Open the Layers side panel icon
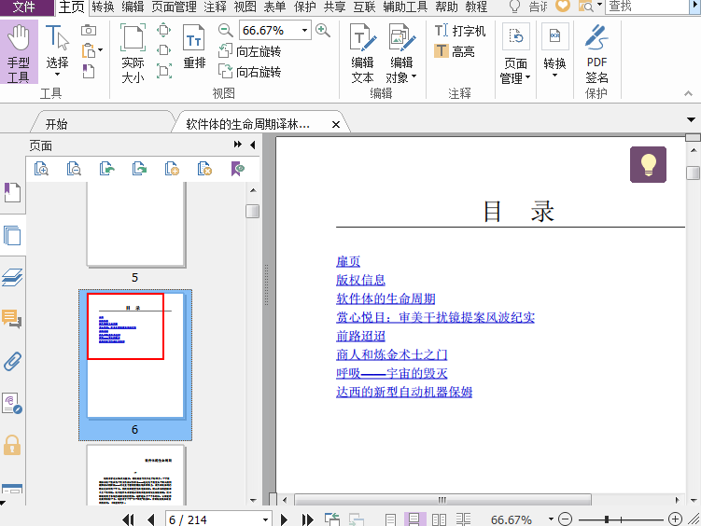 12,278
